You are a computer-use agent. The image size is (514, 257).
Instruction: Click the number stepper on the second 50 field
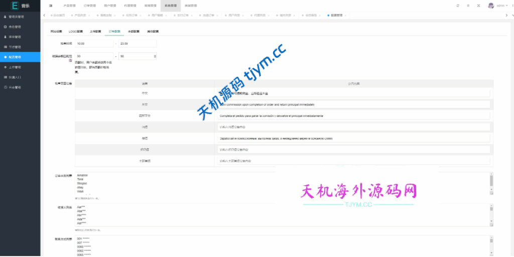(x=155, y=56)
